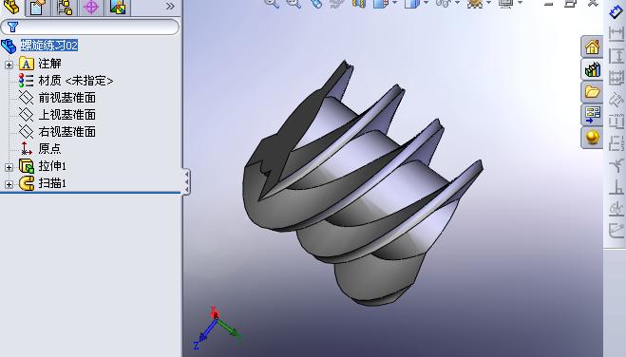
Task: Select the 拉伸1 feature label
Action: [x=52, y=166]
